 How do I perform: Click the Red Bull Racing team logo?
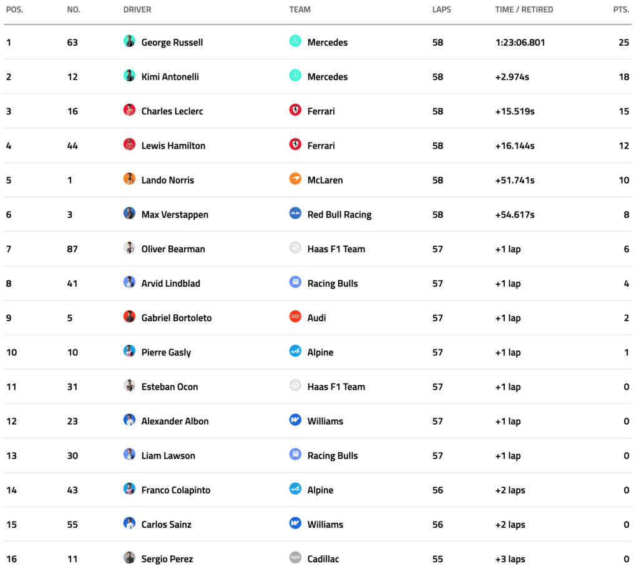click(x=295, y=214)
